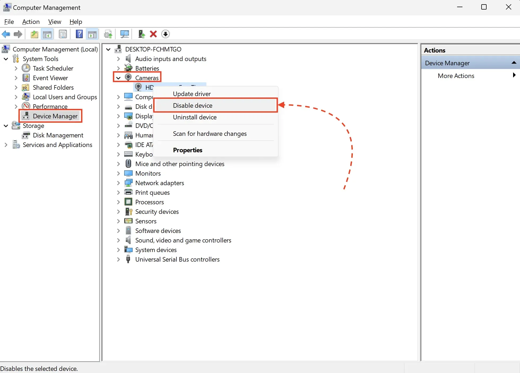This screenshot has width=520, height=373.
Task: Select Disk Management in the tree
Action: (58, 135)
